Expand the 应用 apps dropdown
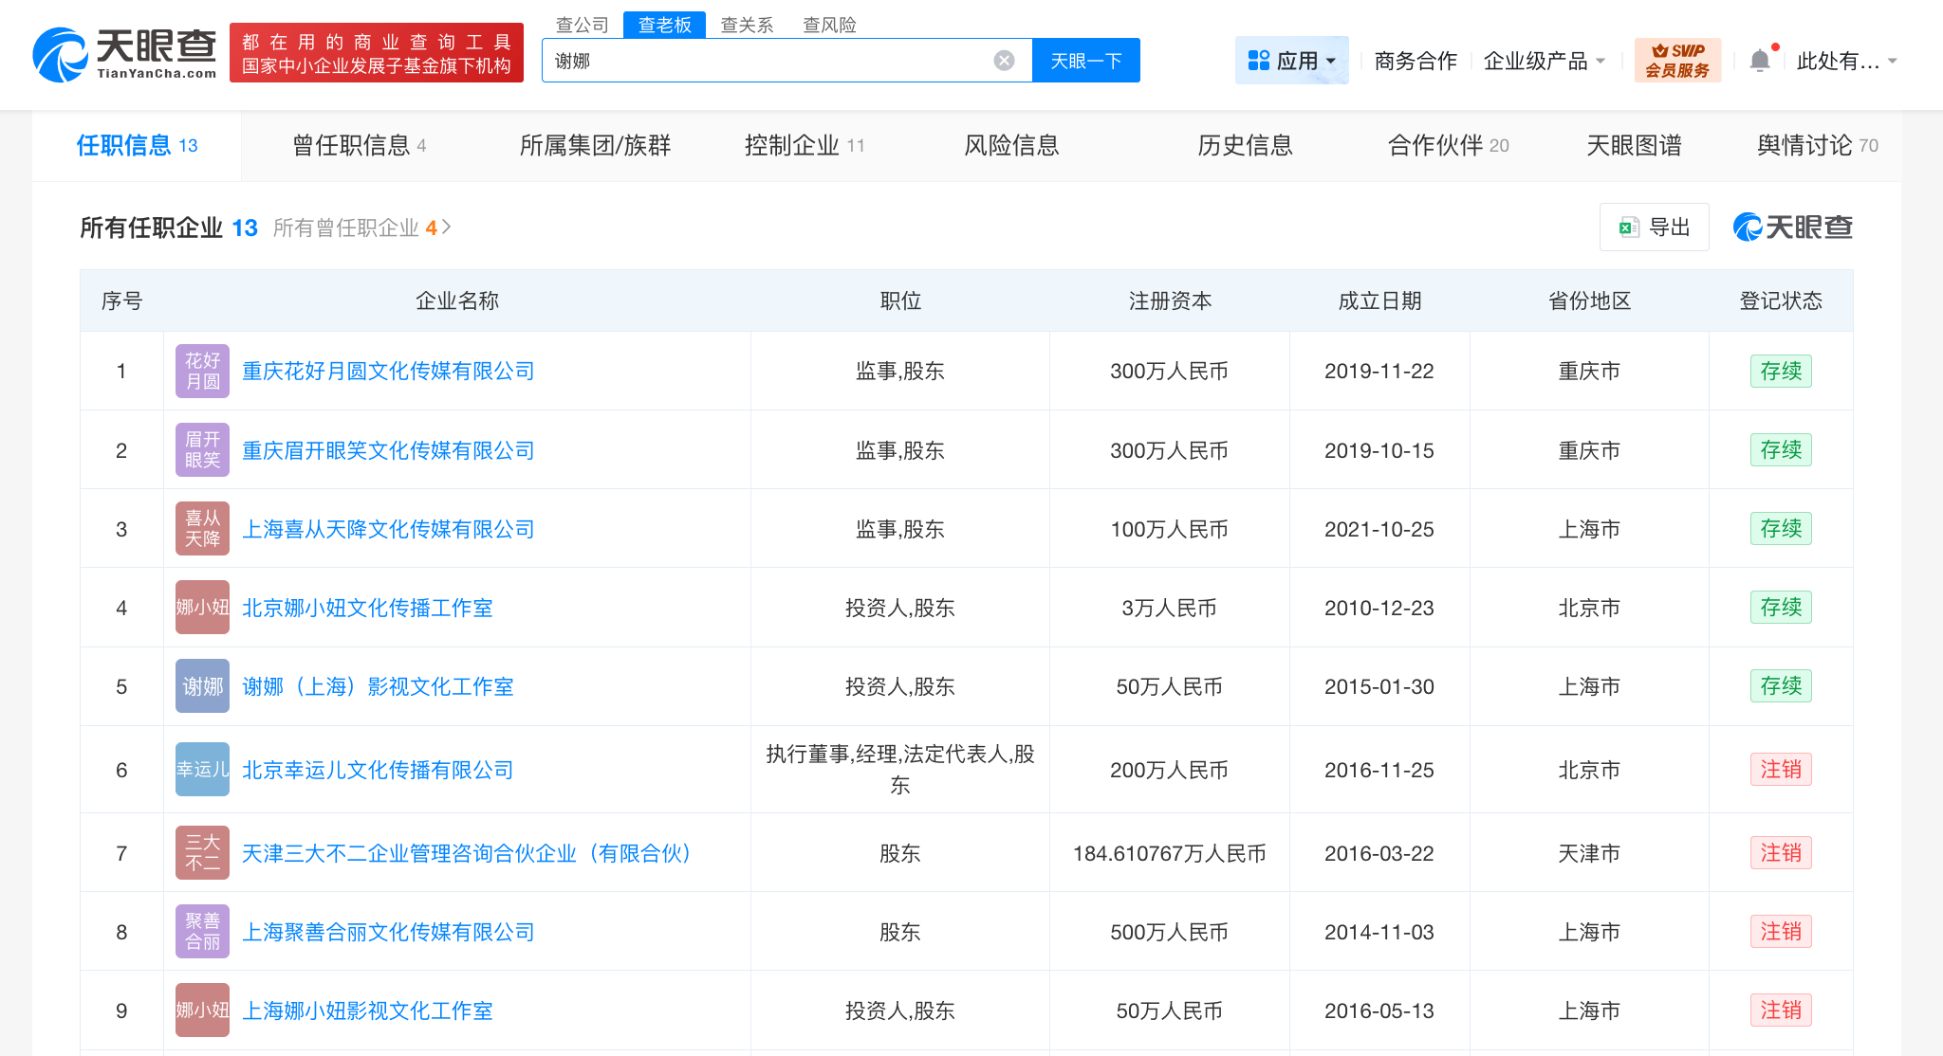This screenshot has width=1943, height=1056. [x=1291, y=61]
